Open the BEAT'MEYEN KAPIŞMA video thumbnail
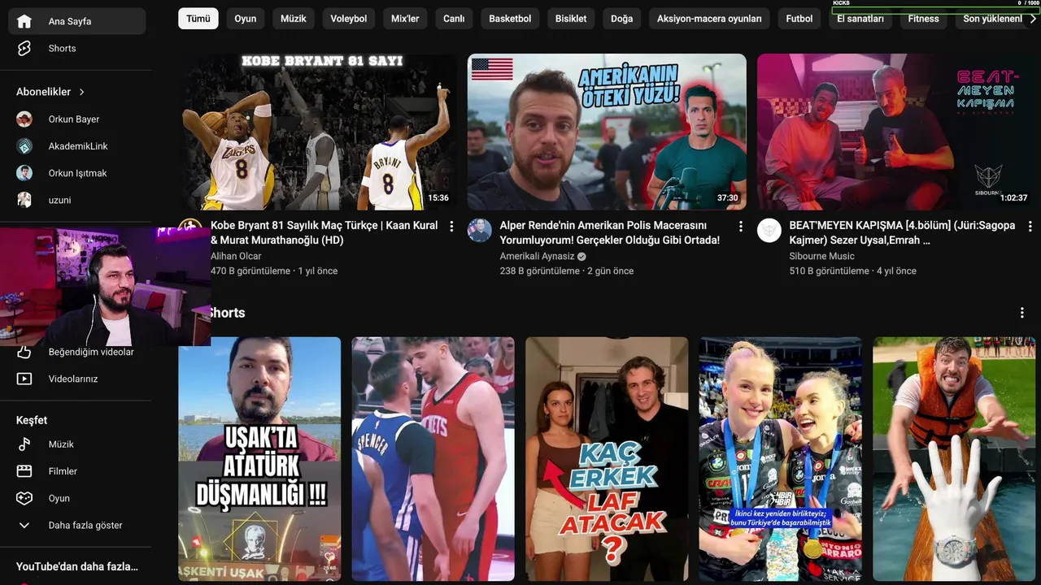Image resolution: width=1041 pixels, height=585 pixels. pos(896,132)
